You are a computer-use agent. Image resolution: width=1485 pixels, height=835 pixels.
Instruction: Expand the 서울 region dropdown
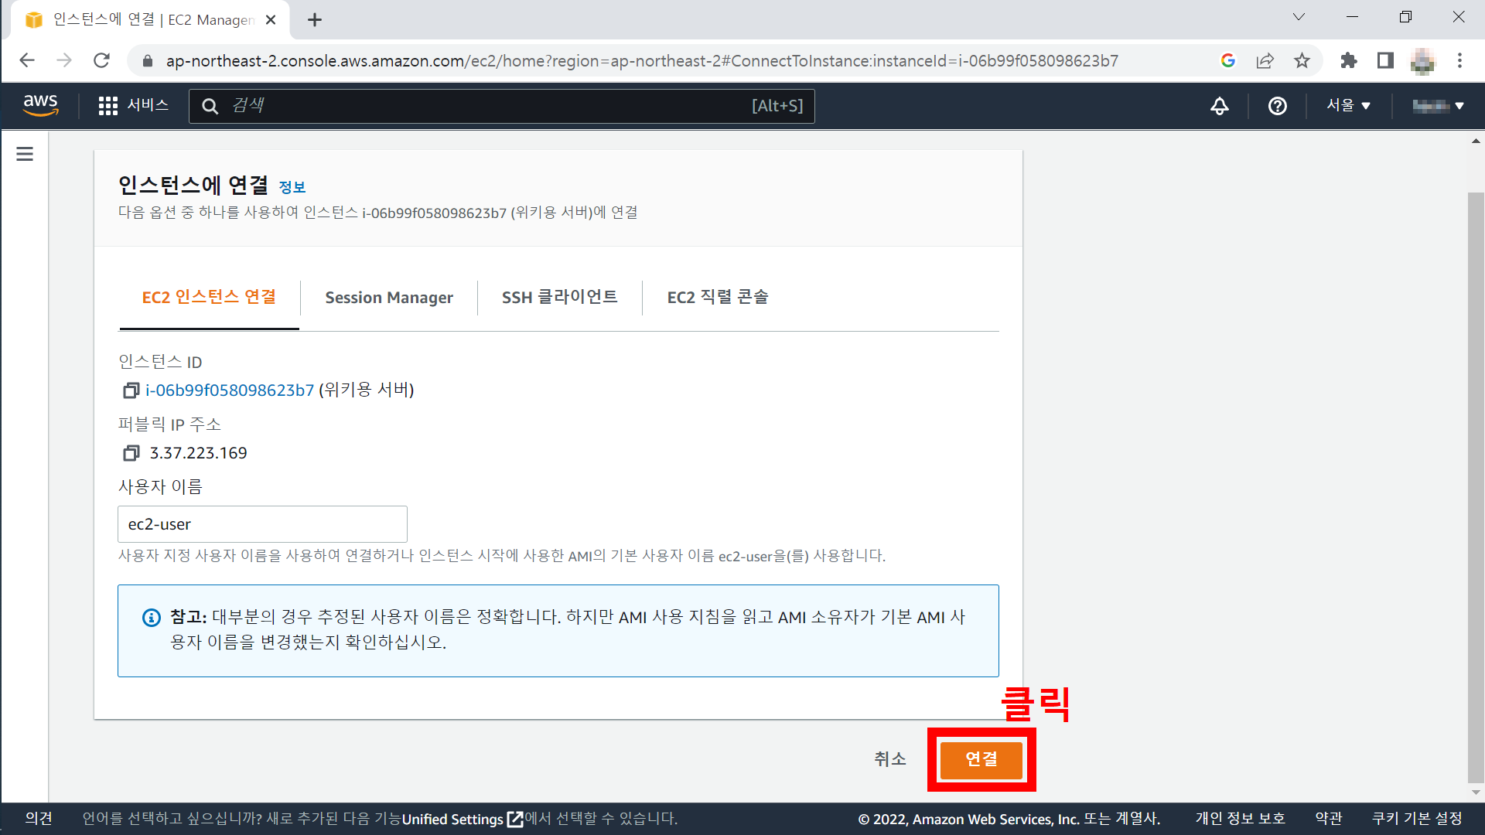click(1348, 105)
